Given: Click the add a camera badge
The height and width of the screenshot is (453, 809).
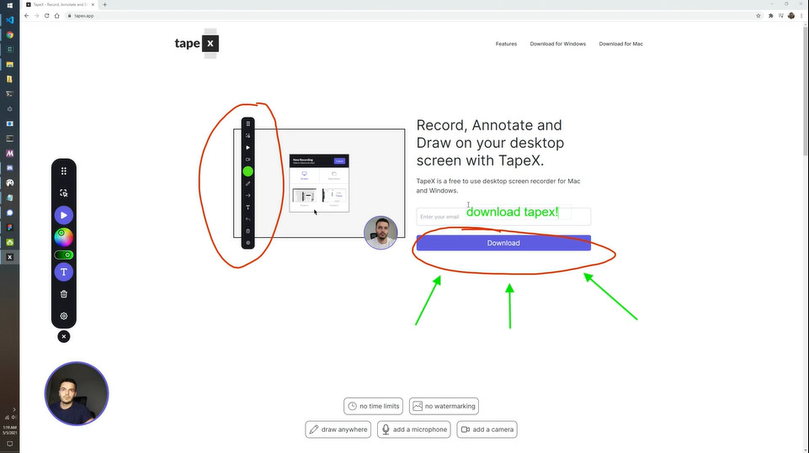Looking at the screenshot, I should click(x=487, y=429).
